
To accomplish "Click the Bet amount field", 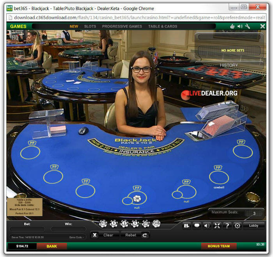I will coord(27,229).
